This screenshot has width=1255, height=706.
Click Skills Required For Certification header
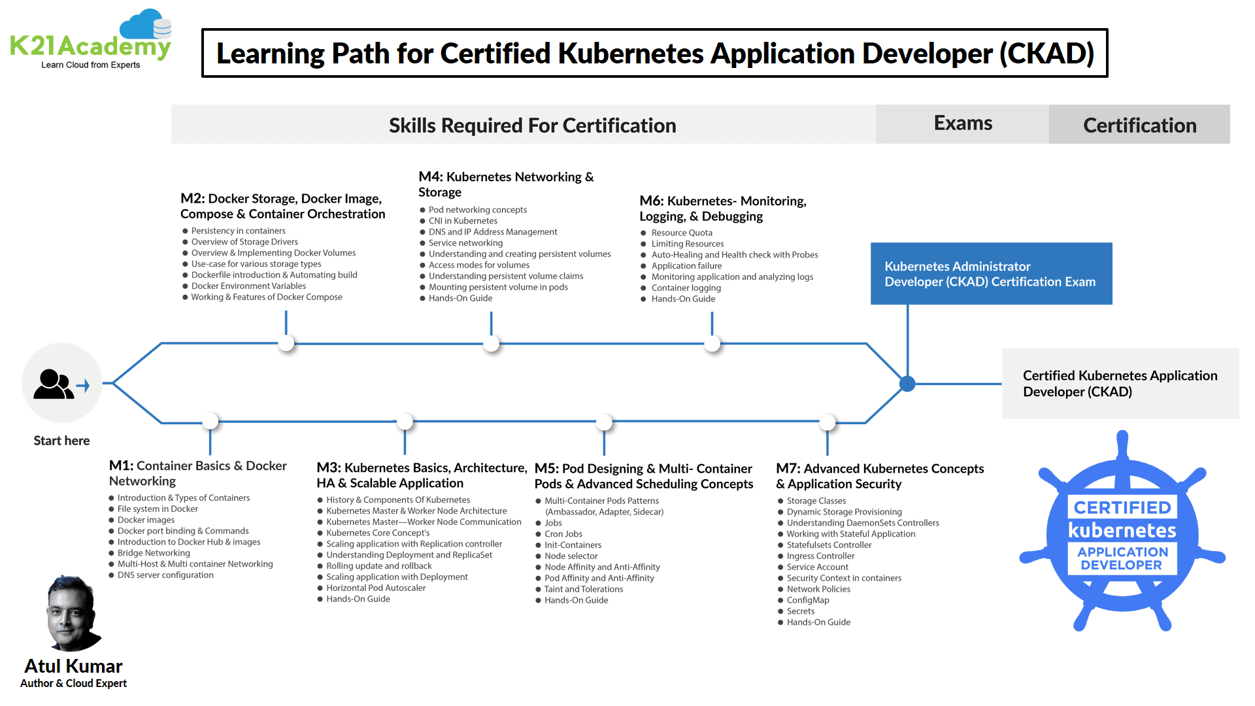coord(532,125)
